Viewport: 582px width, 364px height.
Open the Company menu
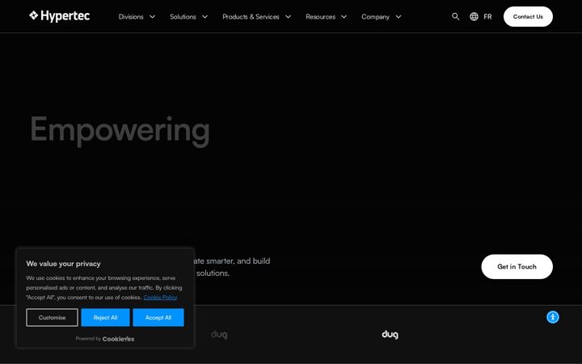tap(376, 17)
